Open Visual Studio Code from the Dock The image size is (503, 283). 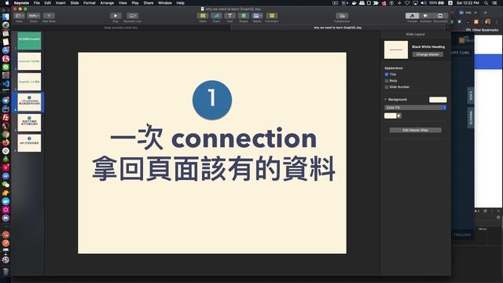pyautogui.click(x=6, y=84)
